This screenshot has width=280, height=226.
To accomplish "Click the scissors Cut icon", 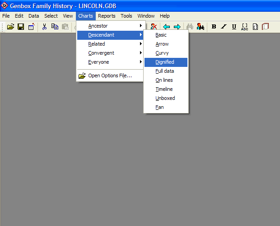I will pos(44,27).
